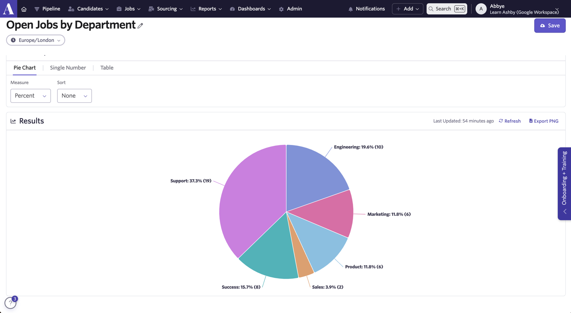Click the Ashby logo icon
The image size is (571, 313).
[x=8, y=8]
